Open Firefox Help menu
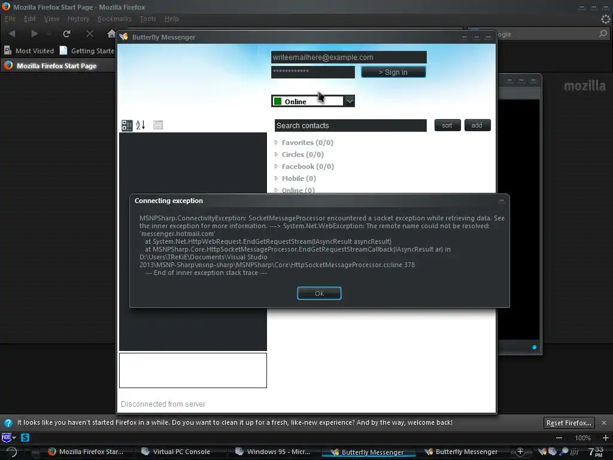 (172, 19)
